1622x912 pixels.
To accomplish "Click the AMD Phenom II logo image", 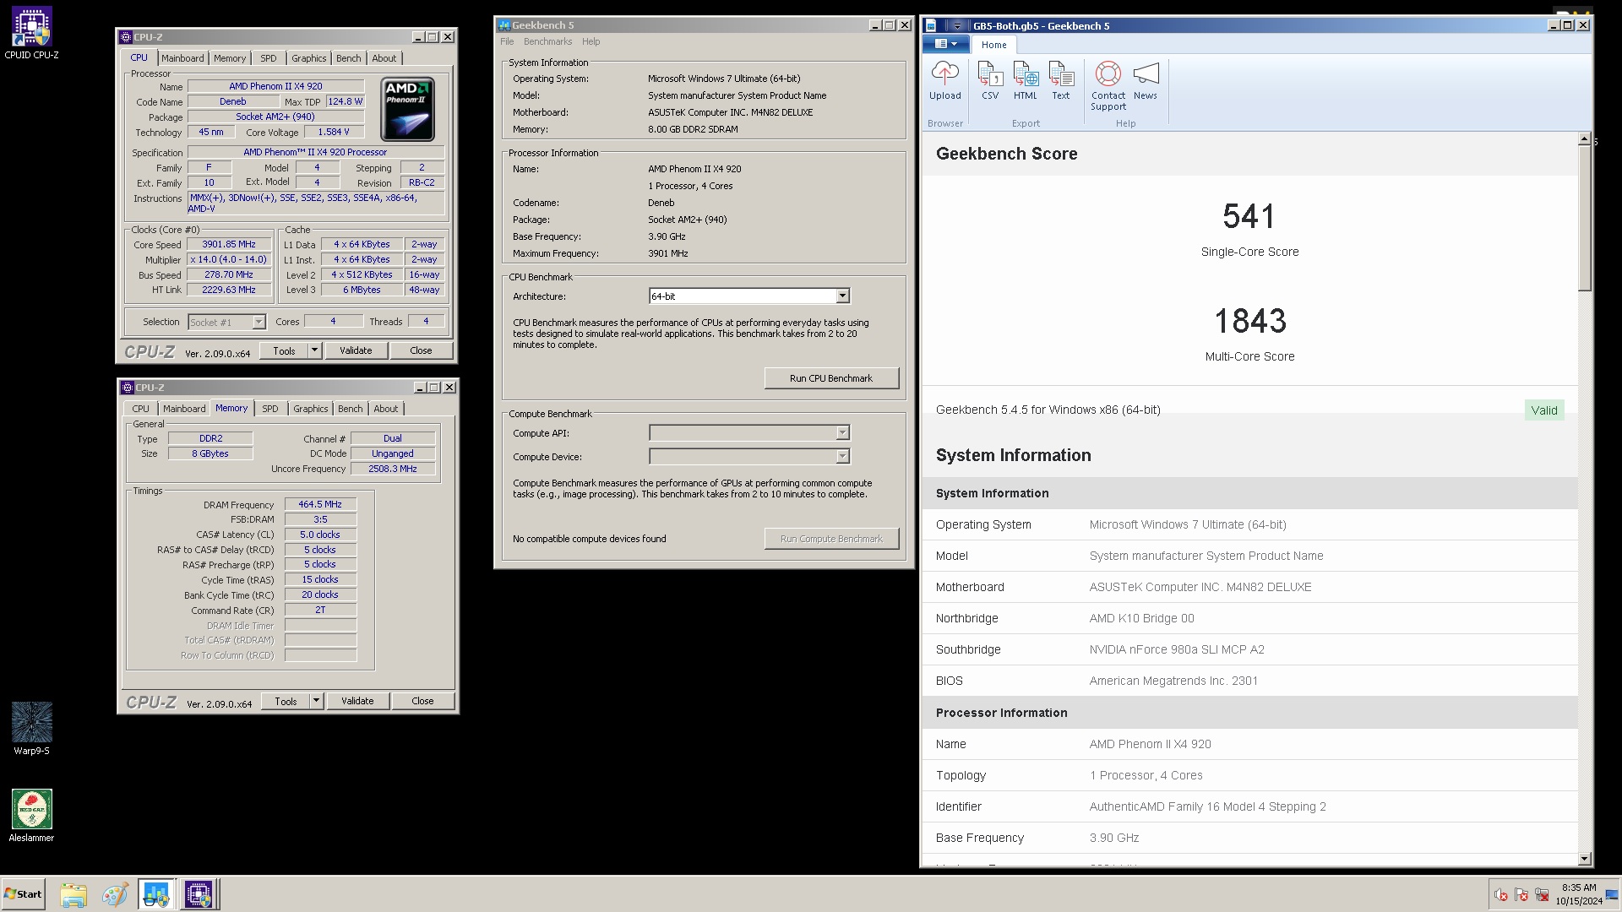I will point(408,109).
